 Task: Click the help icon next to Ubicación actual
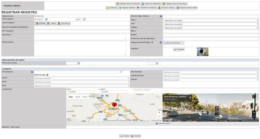tap(157, 123)
